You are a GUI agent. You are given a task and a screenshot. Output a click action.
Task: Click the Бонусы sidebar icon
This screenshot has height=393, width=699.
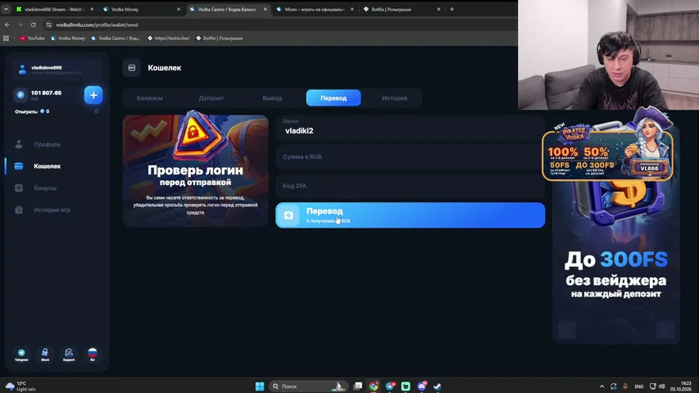point(19,188)
